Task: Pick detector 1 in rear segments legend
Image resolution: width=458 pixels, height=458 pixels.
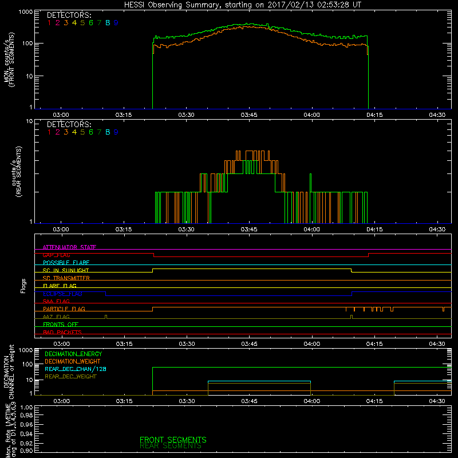Action: click(x=49, y=132)
